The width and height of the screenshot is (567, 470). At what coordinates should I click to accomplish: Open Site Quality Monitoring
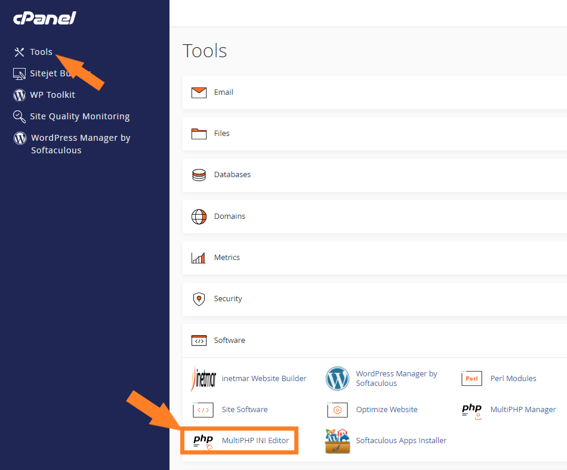[x=80, y=116]
